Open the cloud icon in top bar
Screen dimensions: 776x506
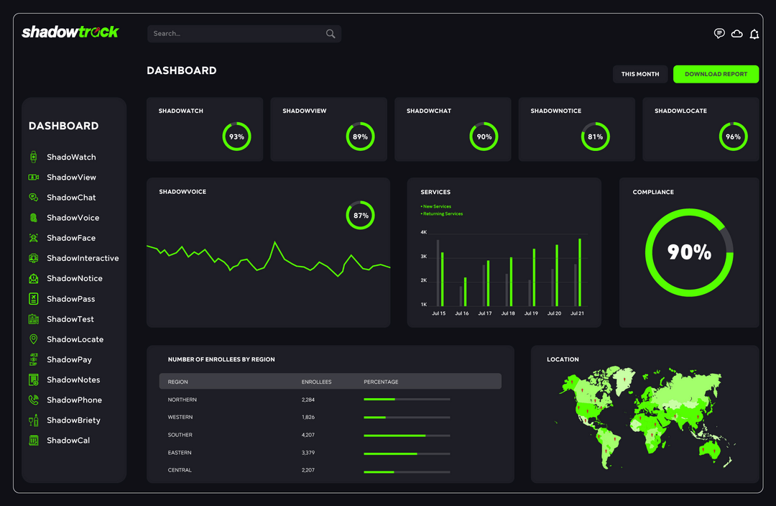tap(736, 34)
